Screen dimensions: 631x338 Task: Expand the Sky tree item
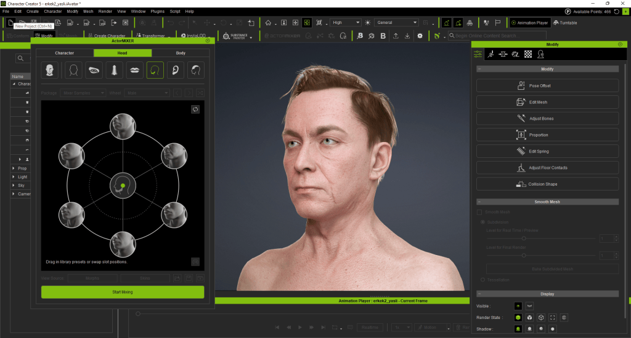pyautogui.click(x=14, y=185)
